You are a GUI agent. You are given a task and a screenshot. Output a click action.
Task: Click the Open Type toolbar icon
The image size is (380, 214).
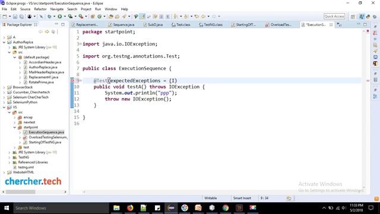click(x=111, y=17)
